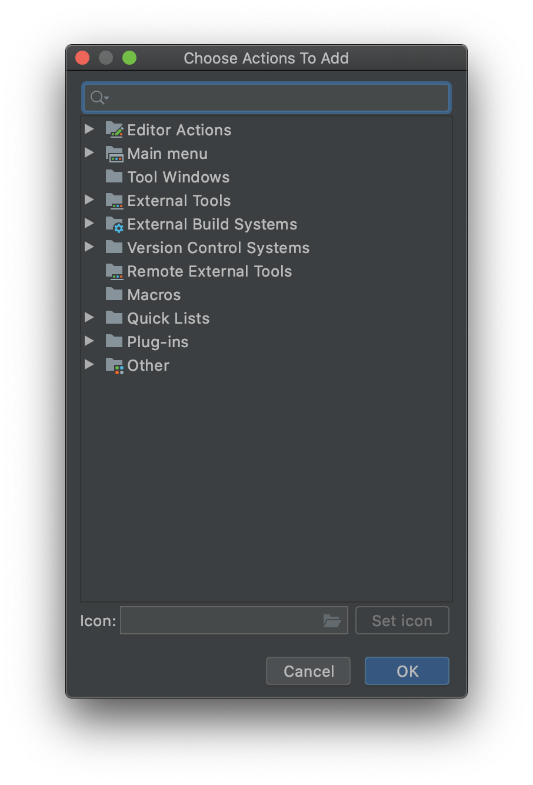This screenshot has height=785, width=533.
Task: Expand the Other node
Action: [x=89, y=364]
